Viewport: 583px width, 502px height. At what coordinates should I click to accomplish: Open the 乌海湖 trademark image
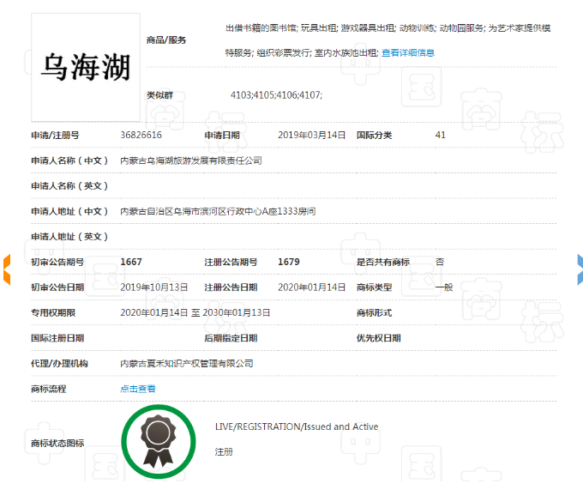pyautogui.click(x=86, y=67)
